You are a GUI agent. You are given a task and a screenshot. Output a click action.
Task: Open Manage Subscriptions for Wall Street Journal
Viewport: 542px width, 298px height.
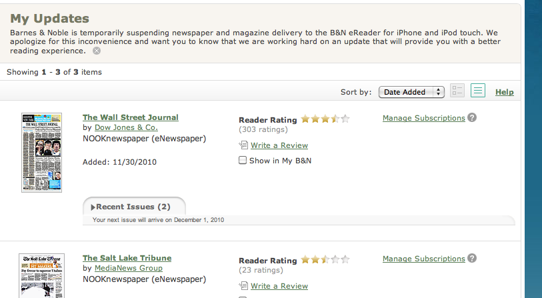click(x=424, y=118)
